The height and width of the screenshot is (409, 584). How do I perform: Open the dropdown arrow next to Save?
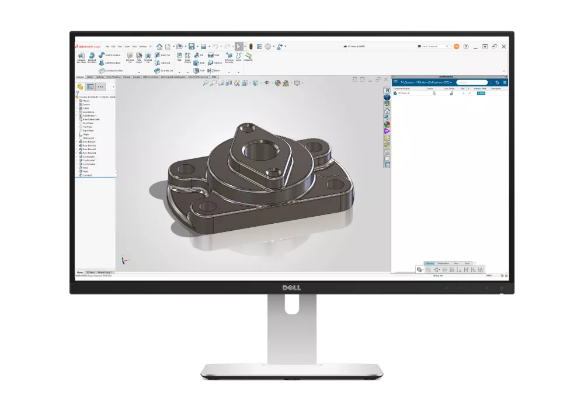[197, 47]
